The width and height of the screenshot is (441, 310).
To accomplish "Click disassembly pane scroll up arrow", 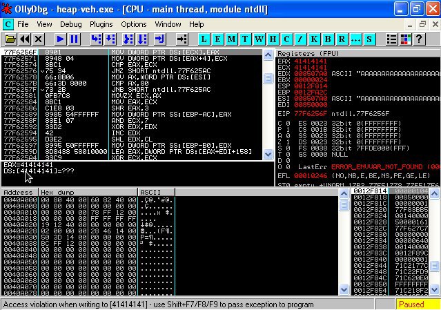I will coord(268,55).
